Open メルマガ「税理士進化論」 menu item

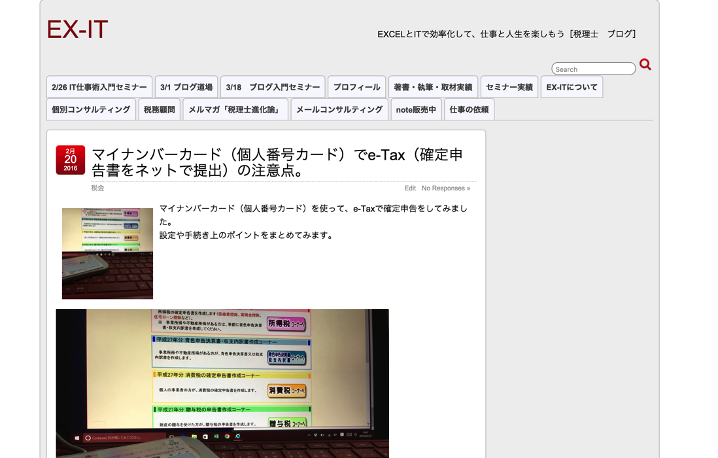pos(235,109)
